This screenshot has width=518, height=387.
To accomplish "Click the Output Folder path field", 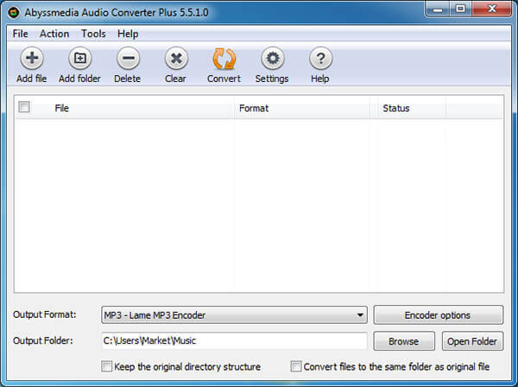I will click(x=234, y=340).
